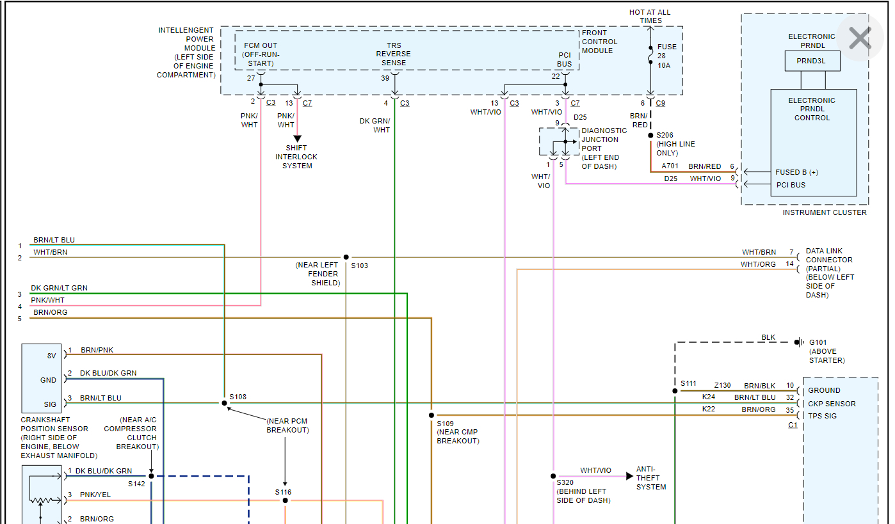Click the "FUSED B (+)" terminal label
895x524 pixels.
796,172
